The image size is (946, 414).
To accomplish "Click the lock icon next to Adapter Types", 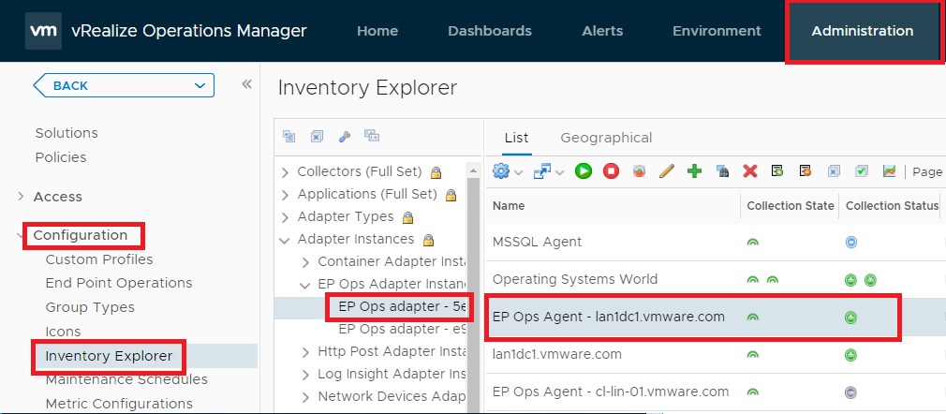I will tap(407, 217).
